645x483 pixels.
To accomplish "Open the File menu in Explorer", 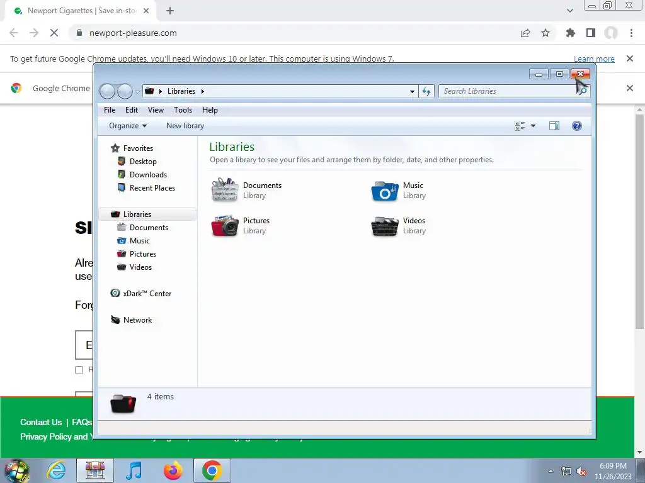I will click(x=110, y=110).
